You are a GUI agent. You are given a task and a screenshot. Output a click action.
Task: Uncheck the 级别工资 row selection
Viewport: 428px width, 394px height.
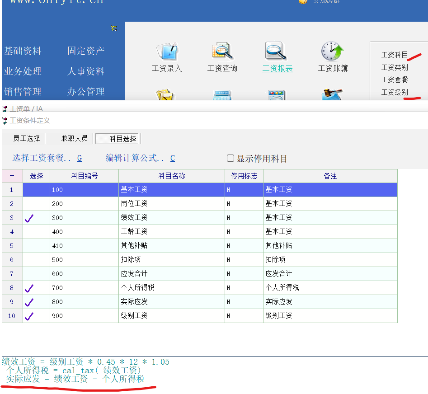pyautogui.click(x=29, y=316)
